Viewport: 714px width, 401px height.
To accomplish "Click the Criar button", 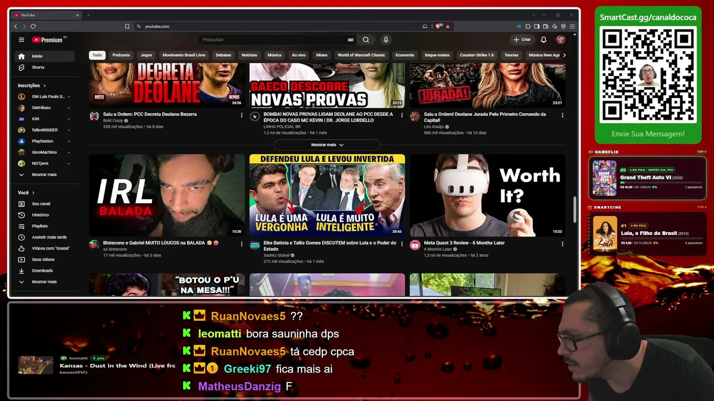I will click(x=522, y=40).
